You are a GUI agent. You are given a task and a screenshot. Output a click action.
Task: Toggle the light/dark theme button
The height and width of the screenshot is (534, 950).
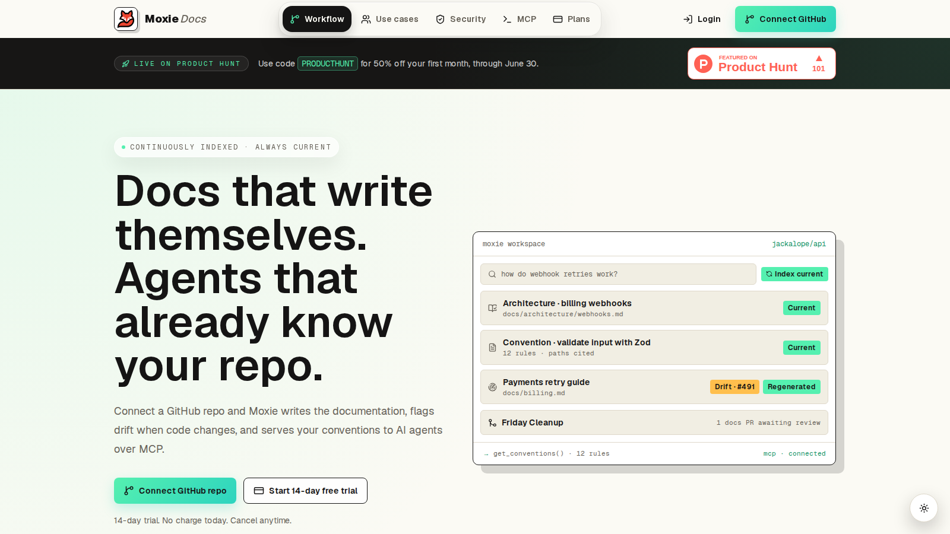tap(924, 508)
